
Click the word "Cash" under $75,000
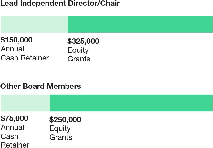click(x=9, y=136)
